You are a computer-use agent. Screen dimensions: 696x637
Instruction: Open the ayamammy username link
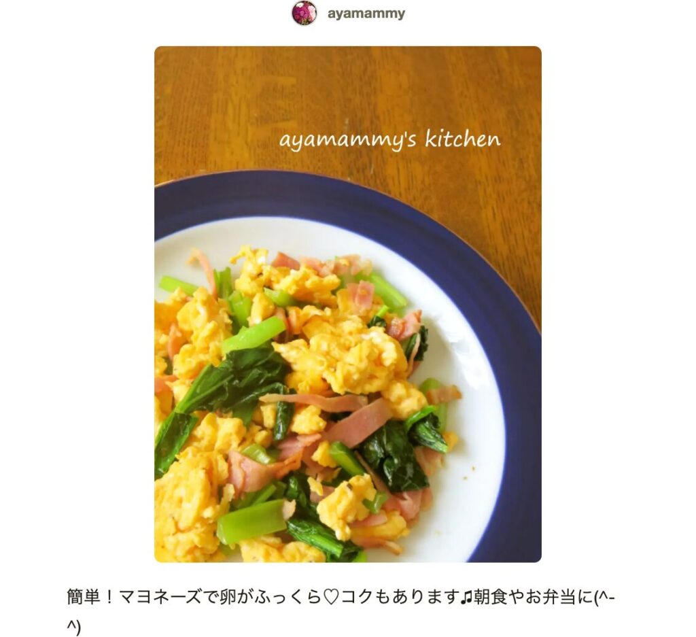pos(366,14)
